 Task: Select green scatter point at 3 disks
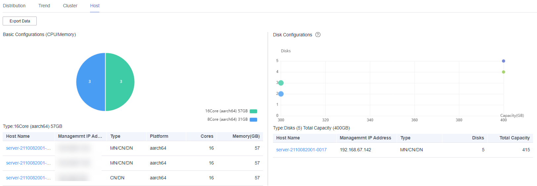click(281, 83)
